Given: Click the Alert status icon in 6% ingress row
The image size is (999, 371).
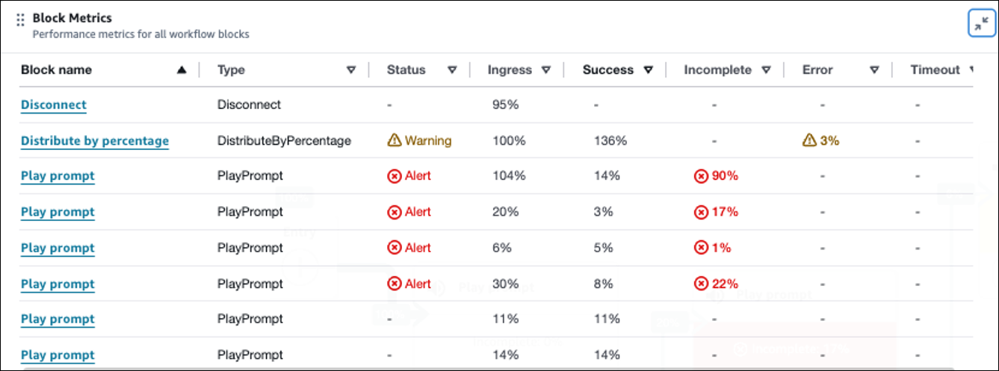Looking at the screenshot, I should click(x=395, y=248).
